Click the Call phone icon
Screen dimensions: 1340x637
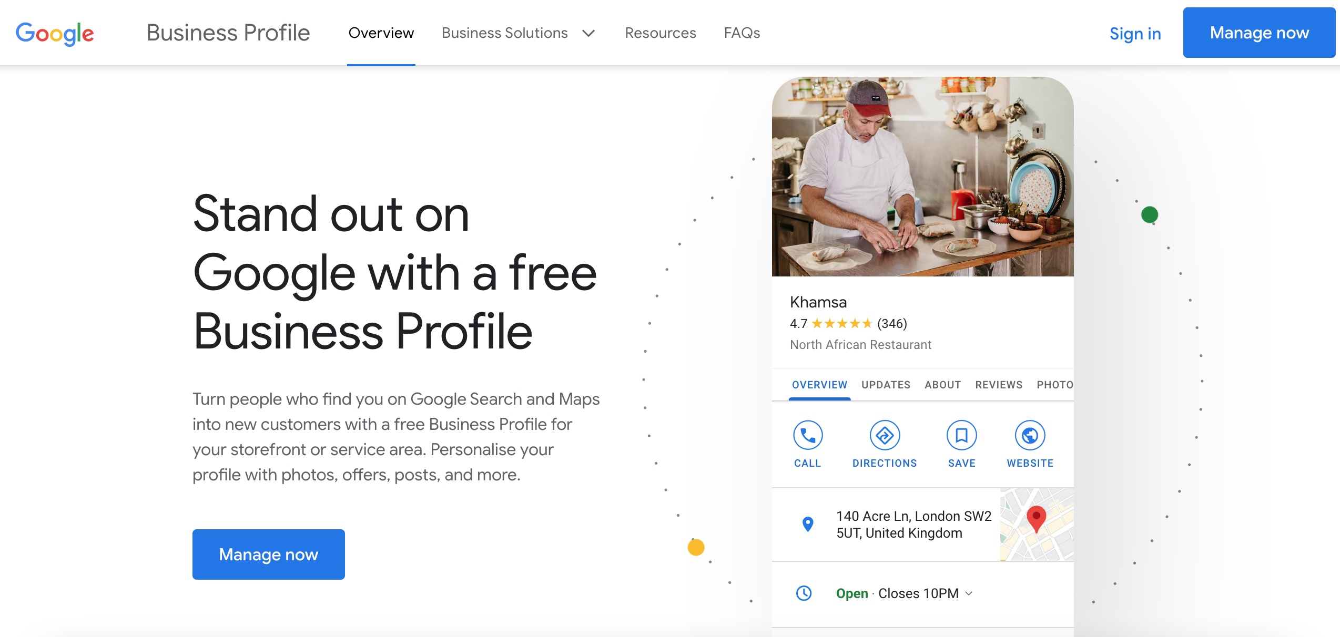tap(807, 435)
